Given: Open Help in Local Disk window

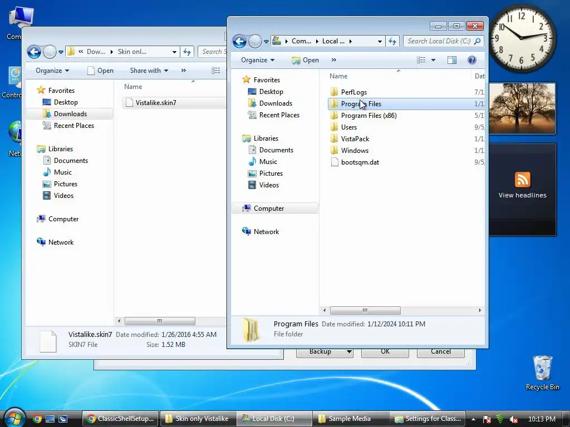Looking at the screenshot, I should [472, 60].
